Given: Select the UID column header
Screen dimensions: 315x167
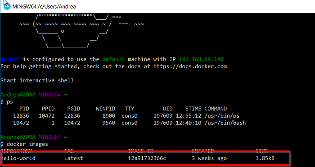Looking at the screenshot, I should (x=168, y=109).
